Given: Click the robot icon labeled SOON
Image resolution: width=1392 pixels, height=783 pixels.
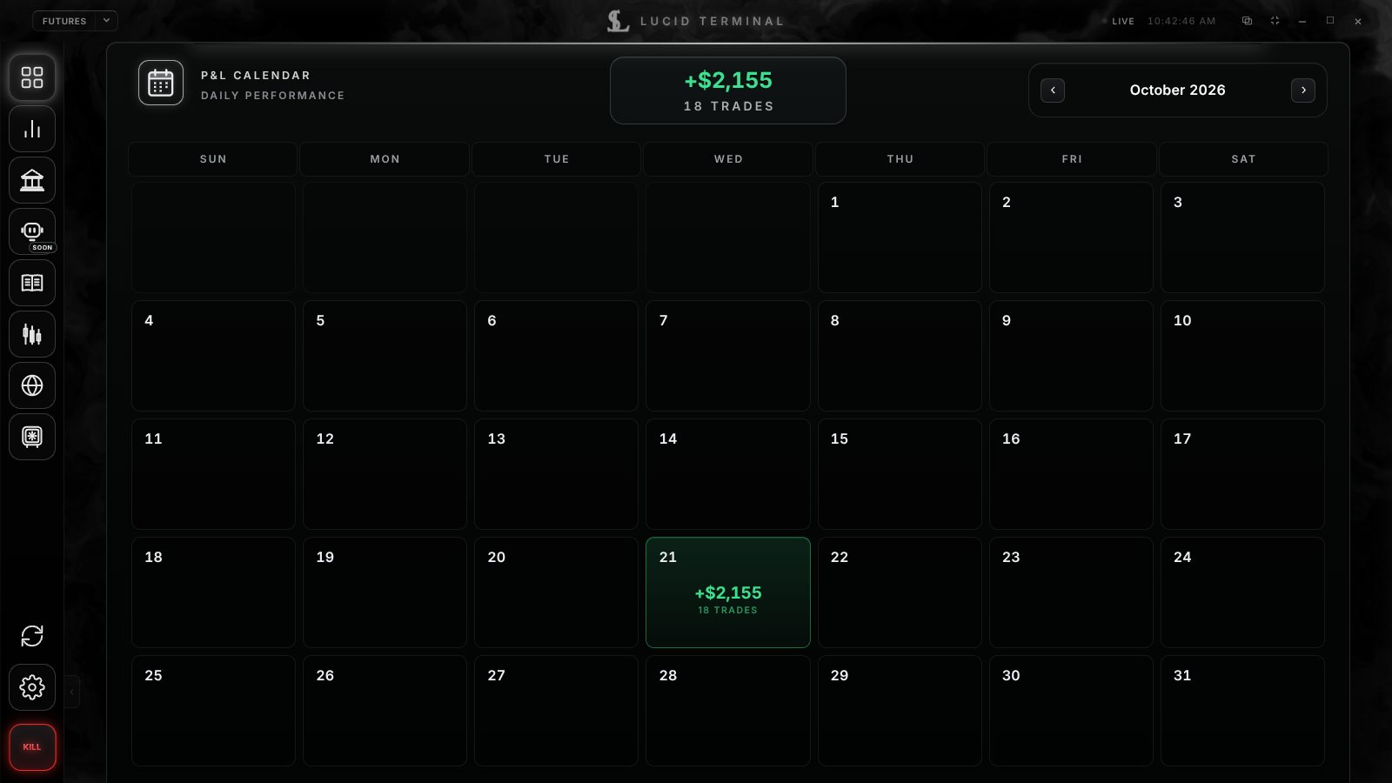Looking at the screenshot, I should pyautogui.click(x=32, y=231).
